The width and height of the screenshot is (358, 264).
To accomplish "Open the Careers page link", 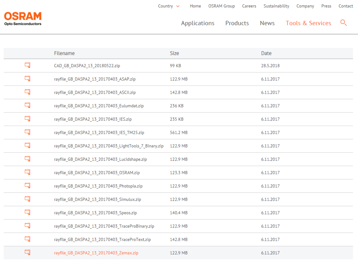I will 249,6.
